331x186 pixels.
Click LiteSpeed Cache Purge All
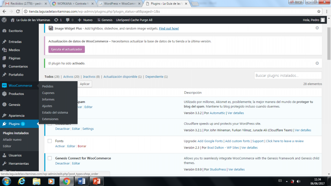[x=134, y=20]
